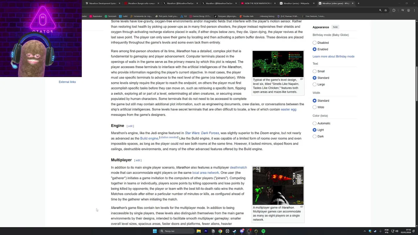The width and height of the screenshot is (418, 235).
Task: Enlarge the multiplayer image icon
Action: coord(301,207)
